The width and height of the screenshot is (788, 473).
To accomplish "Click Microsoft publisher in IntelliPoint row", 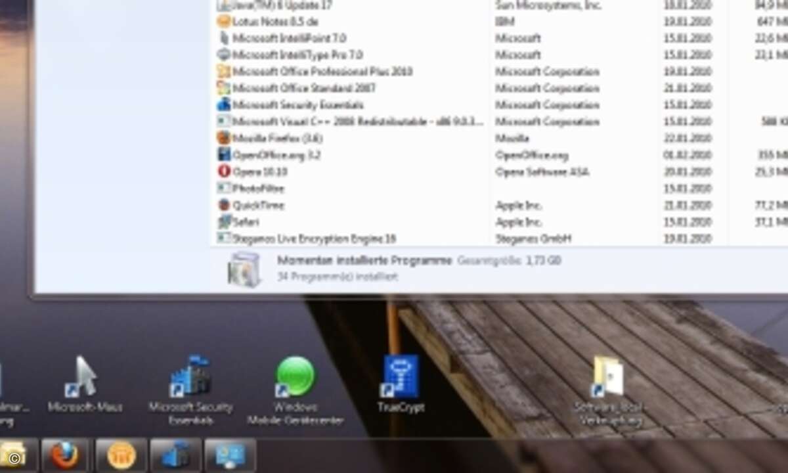I will point(518,38).
